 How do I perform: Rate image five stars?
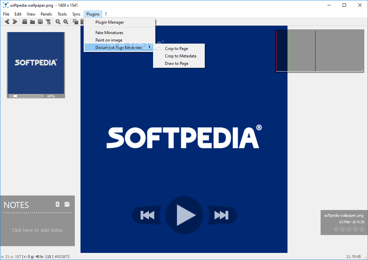(362, 229)
